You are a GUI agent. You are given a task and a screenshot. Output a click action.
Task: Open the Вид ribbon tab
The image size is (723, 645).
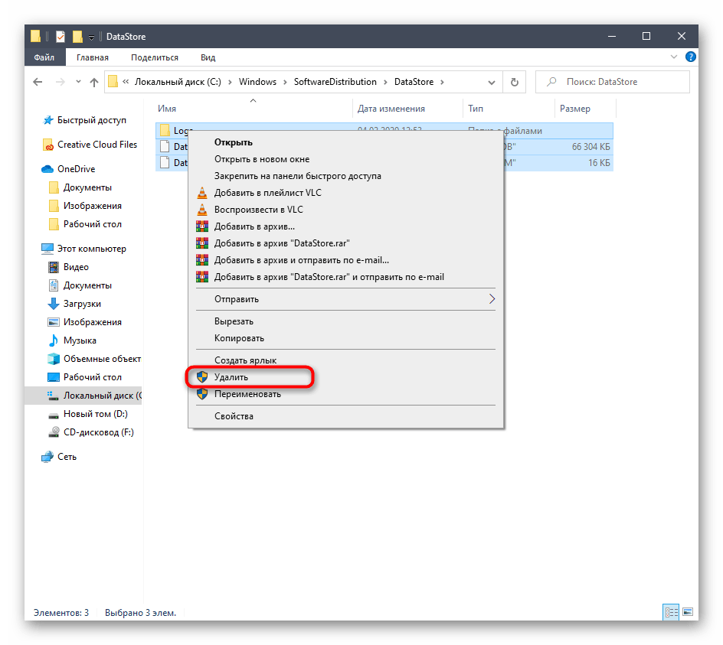tap(208, 57)
